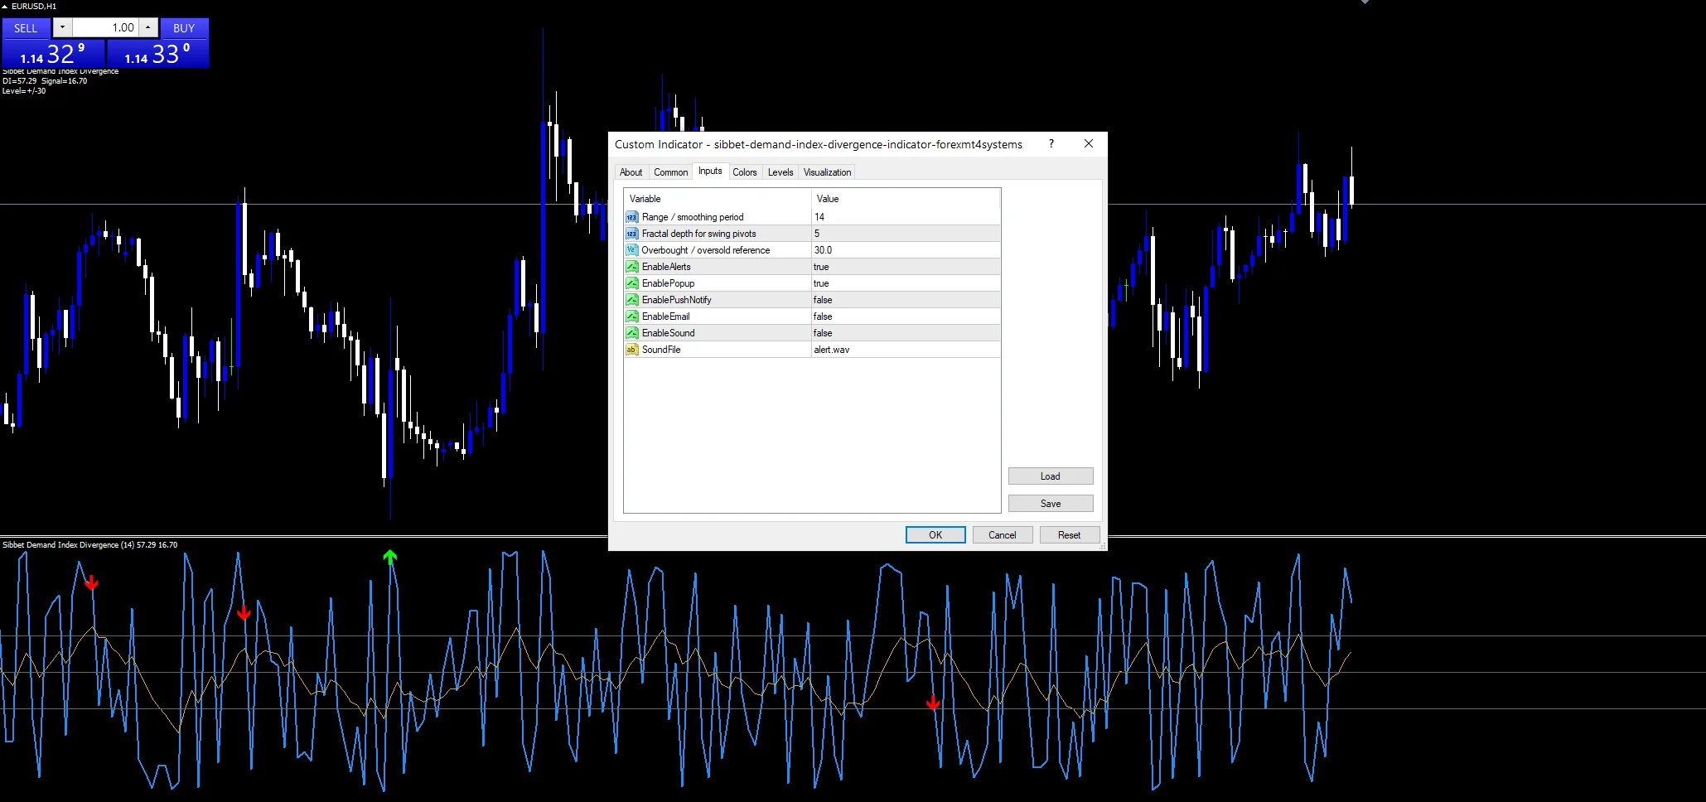Increase lot volume with up arrow
Viewport: 1706px width, 802px height.
pos(148,27)
